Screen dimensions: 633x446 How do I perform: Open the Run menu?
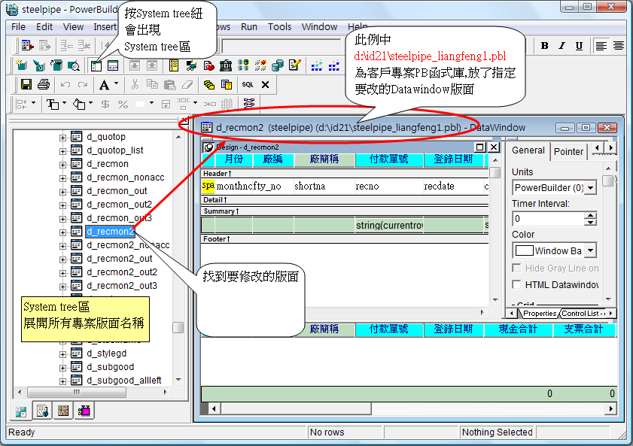coord(249,27)
